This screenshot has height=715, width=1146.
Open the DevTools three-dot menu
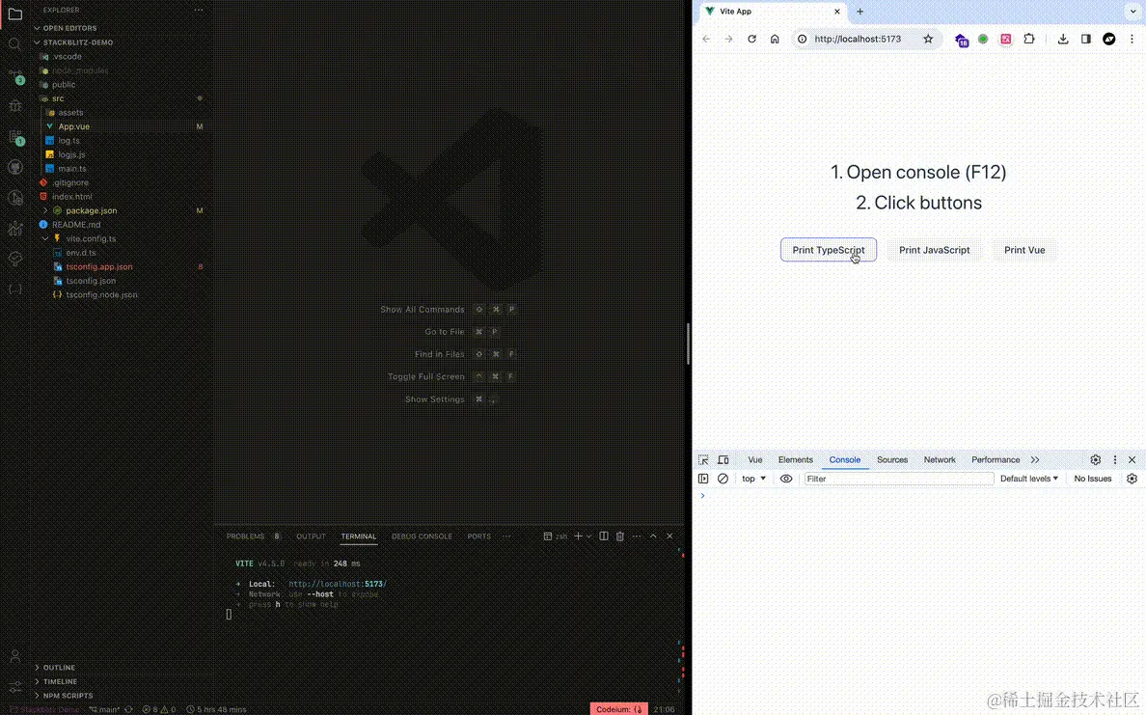(x=1115, y=460)
